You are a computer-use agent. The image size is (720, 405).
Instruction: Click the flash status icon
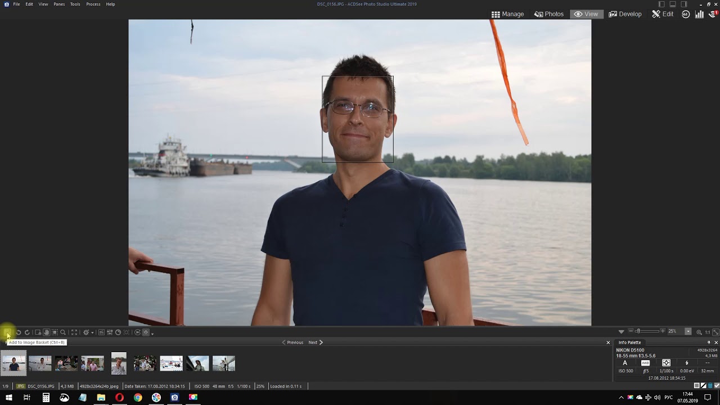[687, 363]
